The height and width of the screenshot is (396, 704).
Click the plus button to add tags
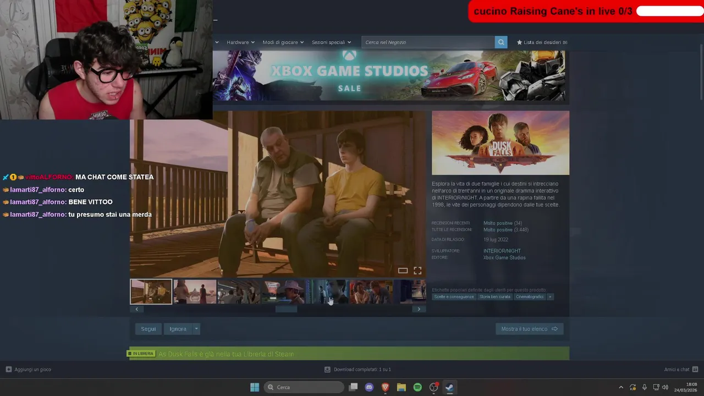click(x=550, y=297)
